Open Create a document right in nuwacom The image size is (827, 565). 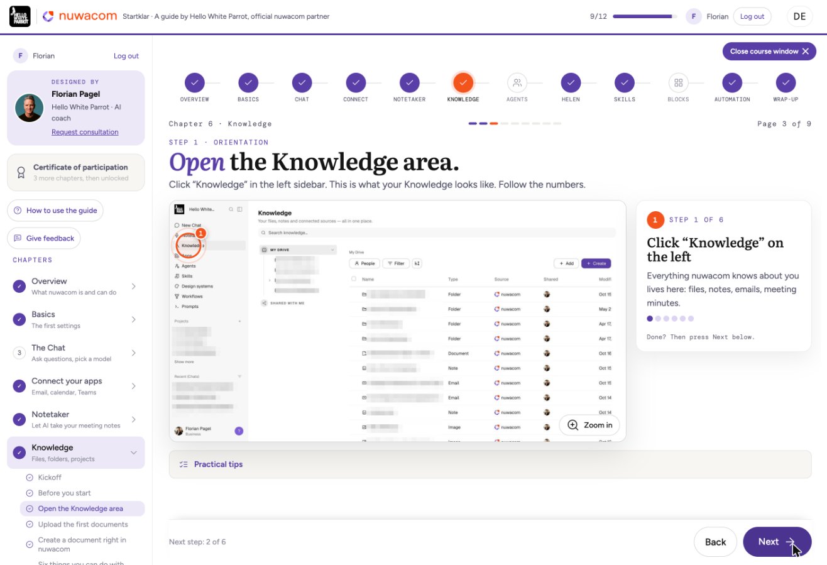[82, 544]
